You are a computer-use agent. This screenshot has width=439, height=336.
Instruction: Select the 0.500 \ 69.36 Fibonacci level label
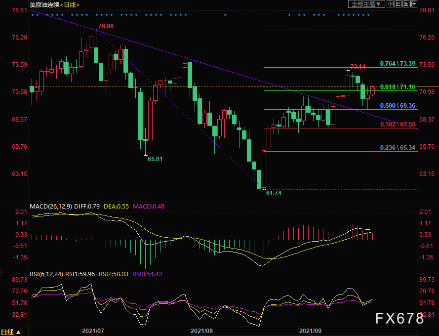pos(398,106)
